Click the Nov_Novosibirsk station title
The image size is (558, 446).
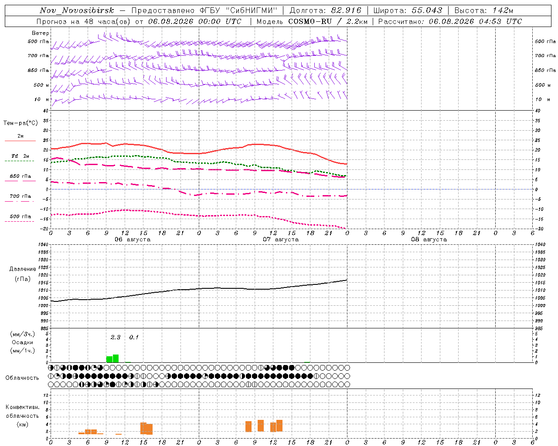tap(76, 10)
